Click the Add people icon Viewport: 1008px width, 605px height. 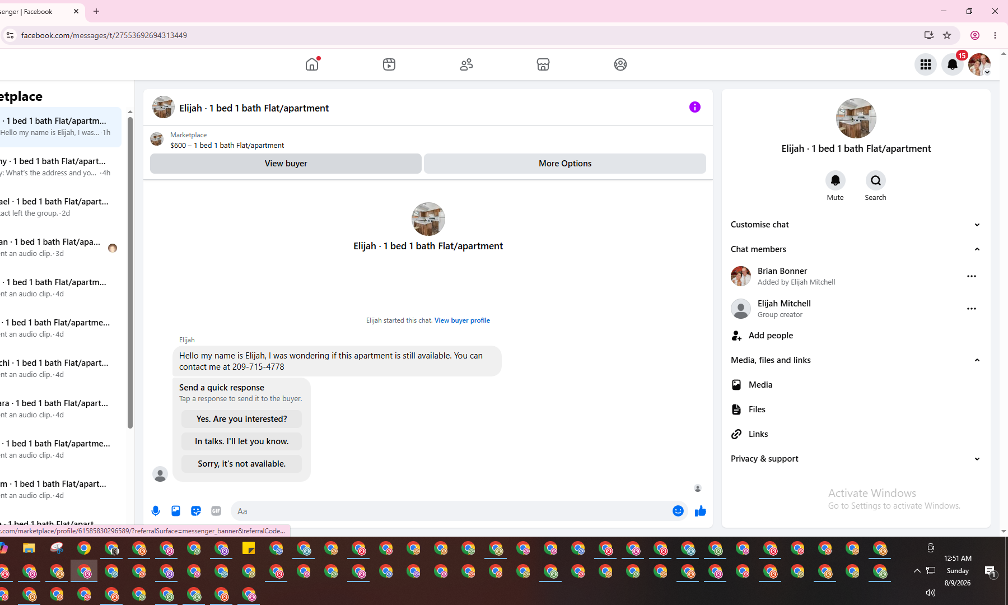736,336
